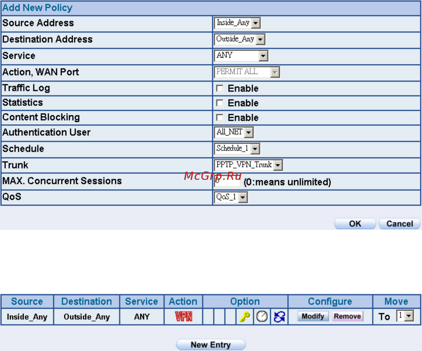Click the QoS row label
This screenshot has height=351, width=422.
point(12,197)
